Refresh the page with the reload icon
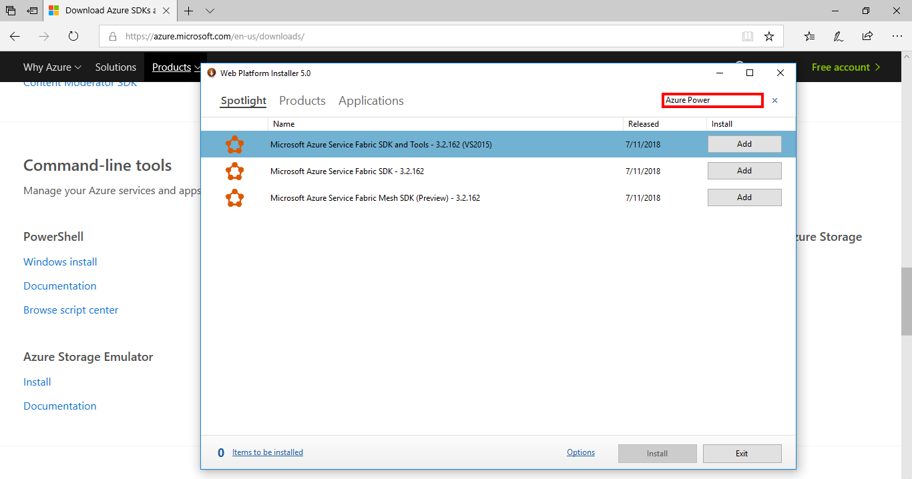912x479 pixels. point(73,36)
